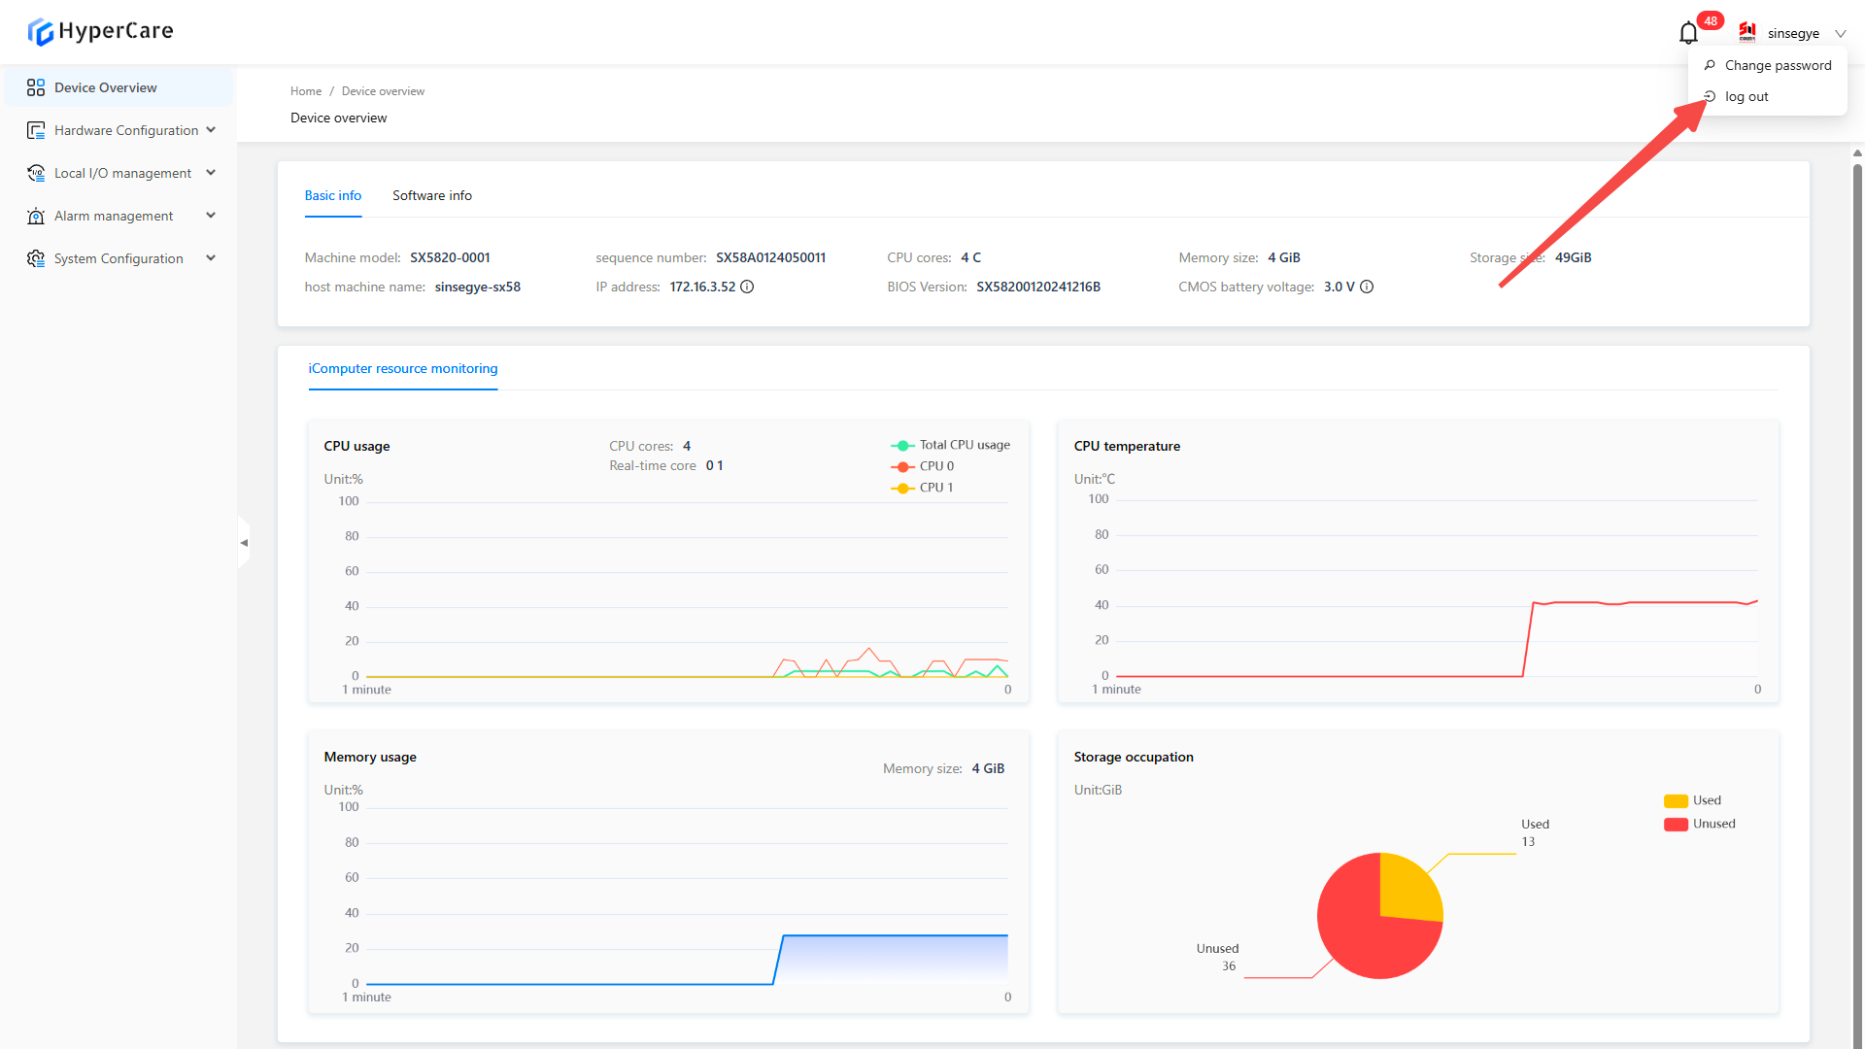Click info icon next to CMOS voltage

click(x=1367, y=287)
